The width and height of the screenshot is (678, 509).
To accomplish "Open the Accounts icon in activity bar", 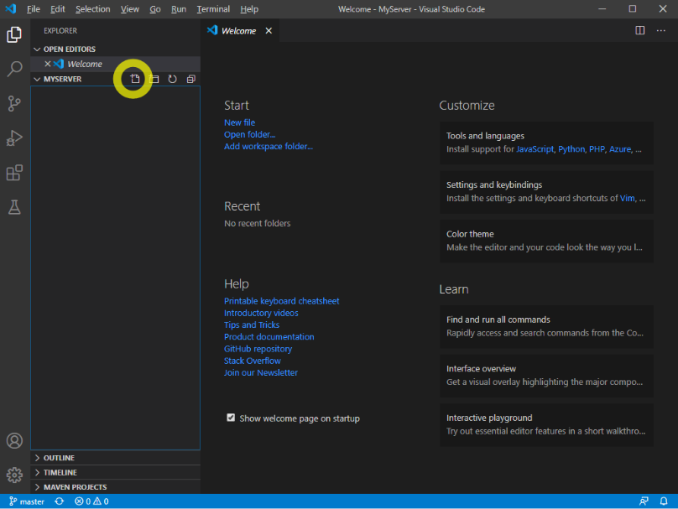I will tap(14, 440).
